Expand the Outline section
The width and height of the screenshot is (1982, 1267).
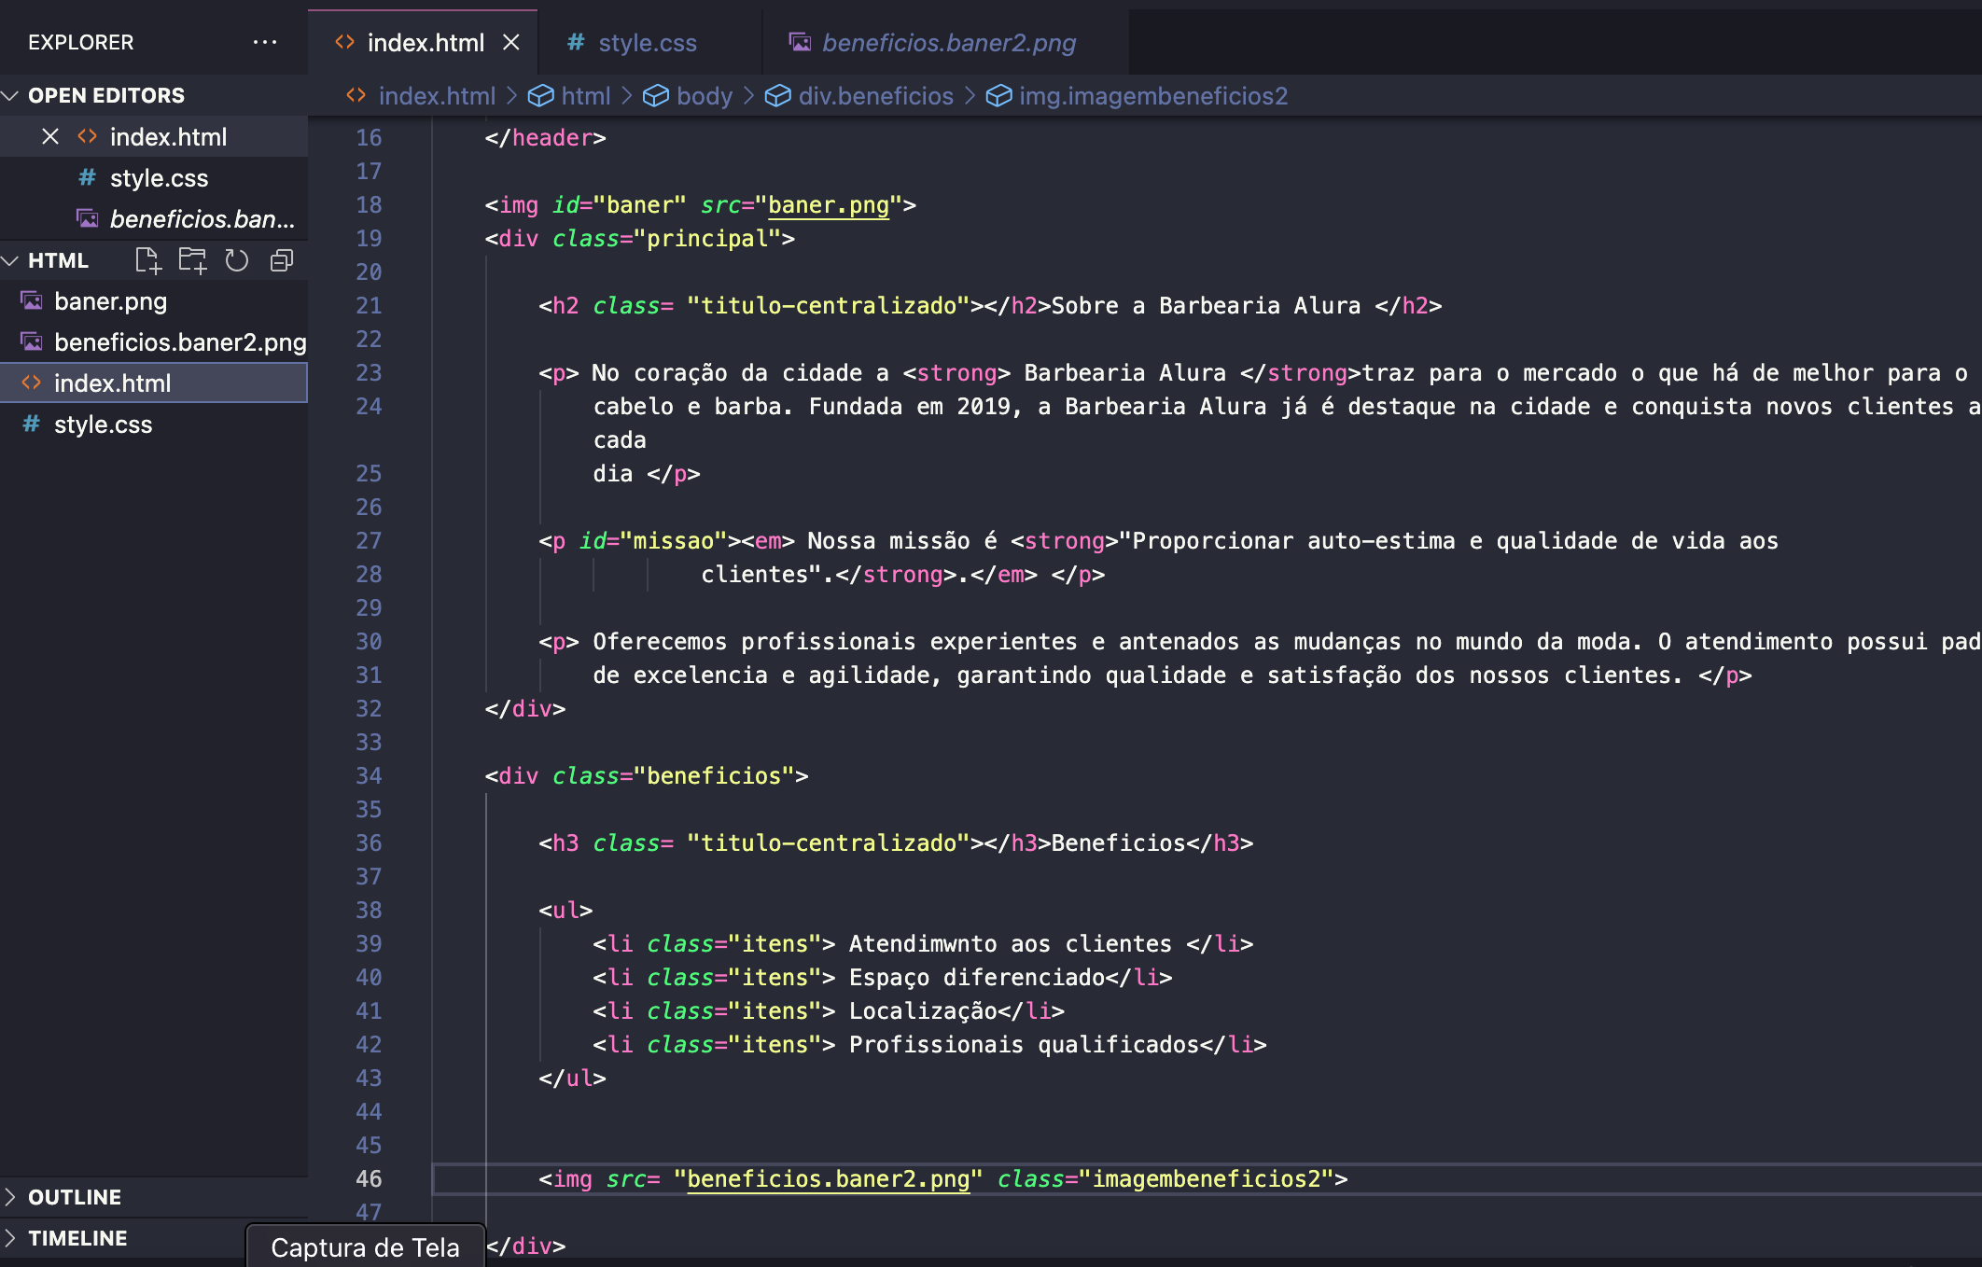coord(11,1197)
